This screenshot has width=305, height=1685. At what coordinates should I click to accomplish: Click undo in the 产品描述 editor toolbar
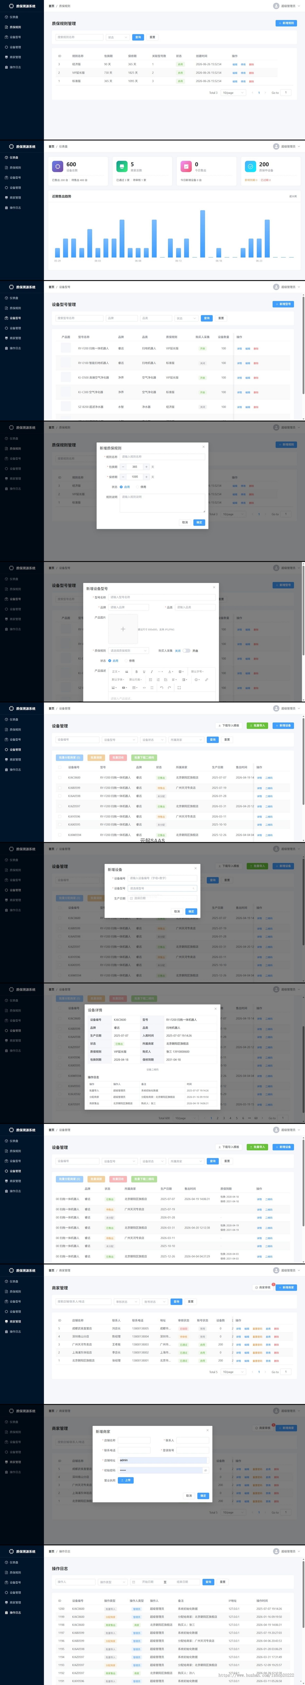pyautogui.click(x=161, y=687)
